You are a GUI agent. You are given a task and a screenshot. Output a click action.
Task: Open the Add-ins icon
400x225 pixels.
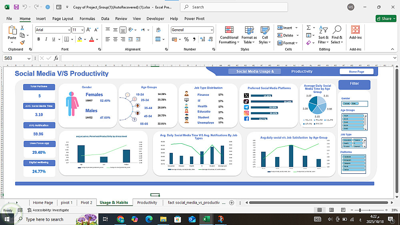355,32
